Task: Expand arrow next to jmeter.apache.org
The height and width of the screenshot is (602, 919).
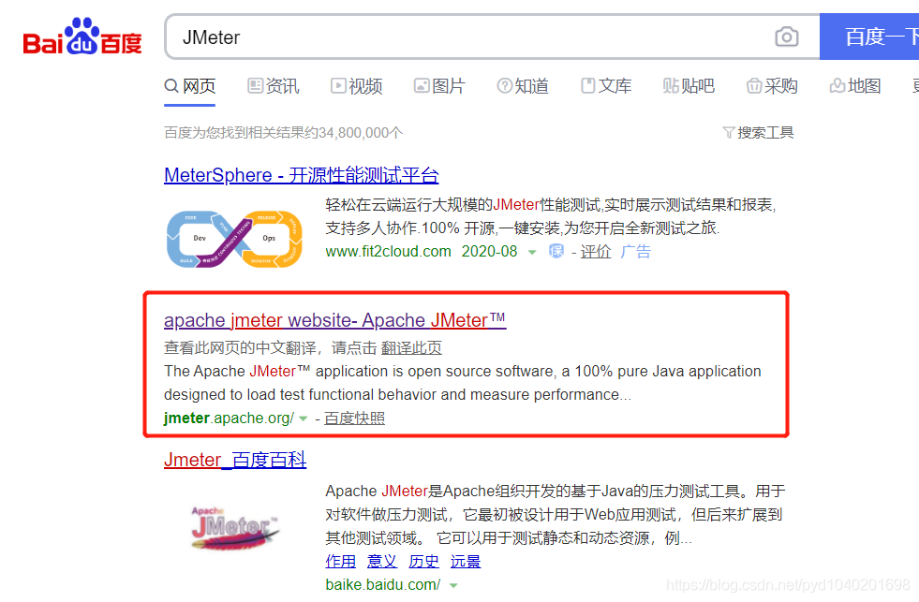Action: (x=303, y=418)
